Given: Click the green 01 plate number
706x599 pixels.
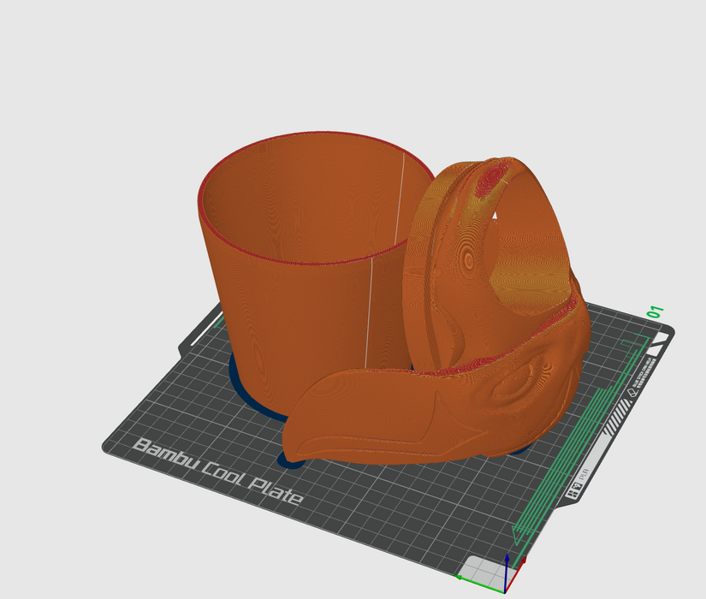Looking at the screenshot, I should tap(656, 311).
